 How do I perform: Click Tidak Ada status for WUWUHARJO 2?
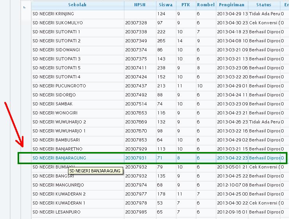coord(264,122)
